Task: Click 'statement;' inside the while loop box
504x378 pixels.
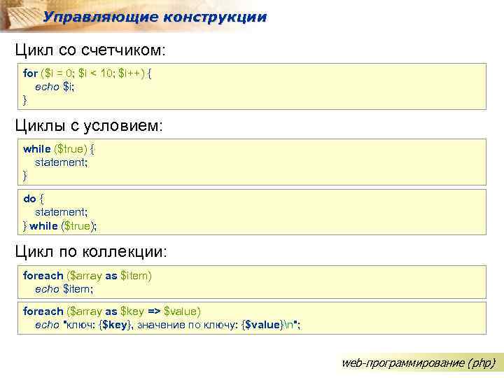Action: tap(61, 162)
